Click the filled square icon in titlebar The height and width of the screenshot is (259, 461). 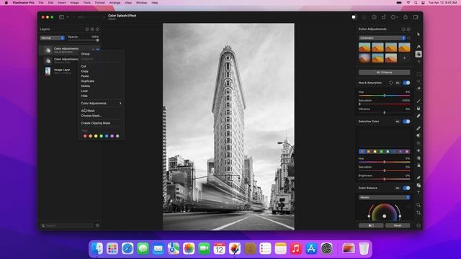click(x=354, y=17)
